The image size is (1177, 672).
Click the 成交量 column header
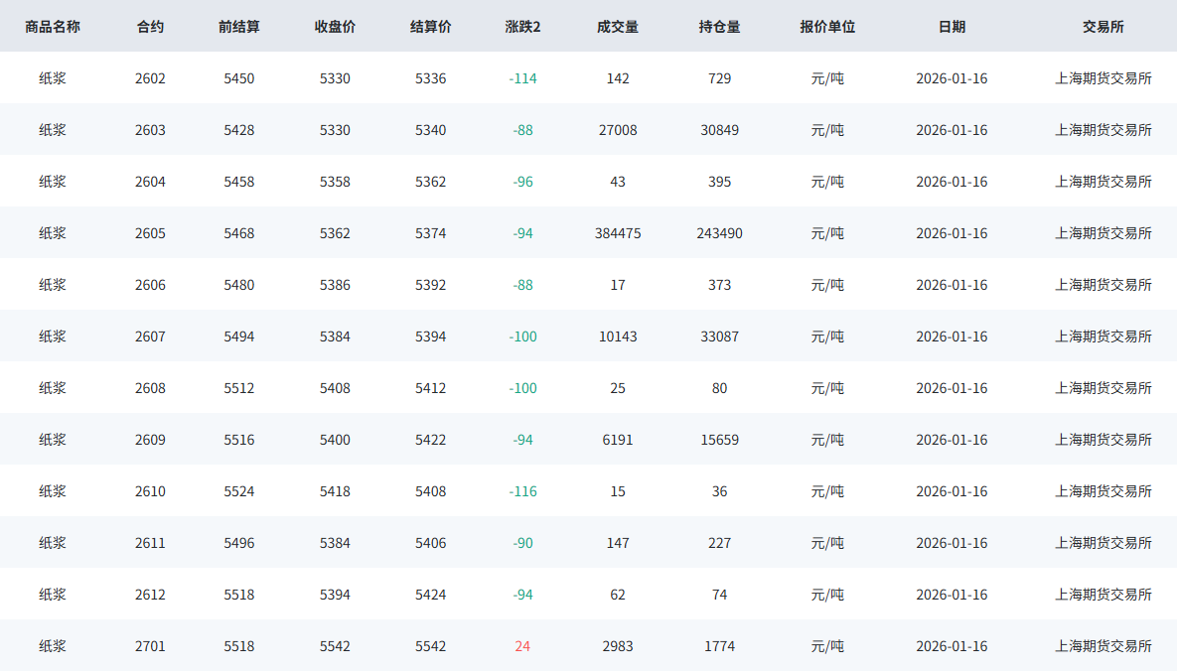click(618, 27)
